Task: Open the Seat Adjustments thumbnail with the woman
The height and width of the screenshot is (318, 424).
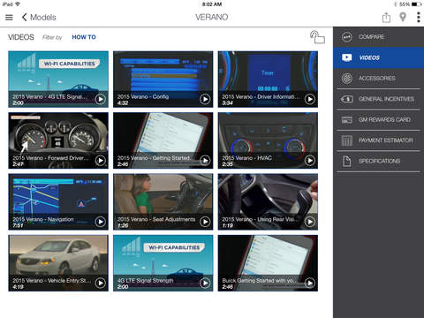Action: (x=163, y=201)
